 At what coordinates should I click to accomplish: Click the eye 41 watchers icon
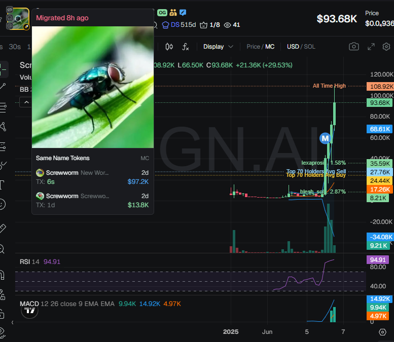point(227,25)
